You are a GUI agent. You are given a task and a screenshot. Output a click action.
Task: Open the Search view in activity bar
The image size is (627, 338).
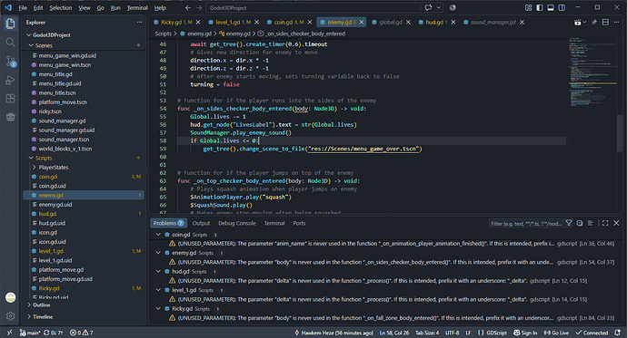coord(10,43)
